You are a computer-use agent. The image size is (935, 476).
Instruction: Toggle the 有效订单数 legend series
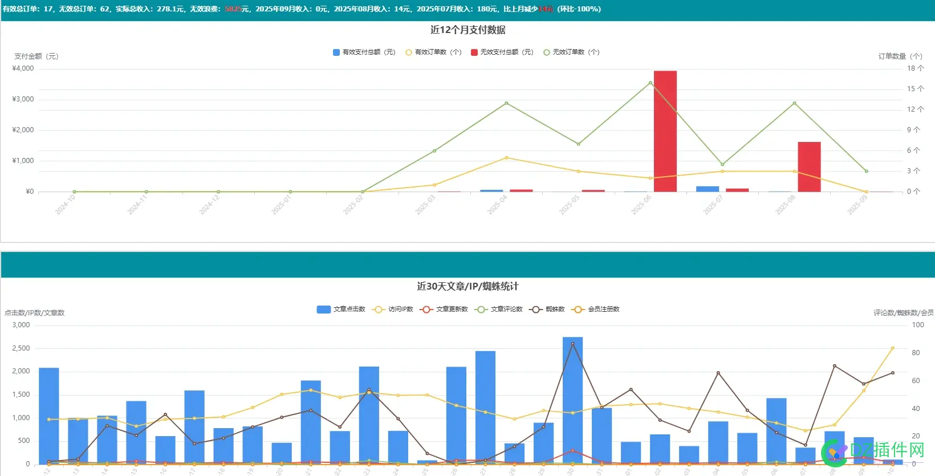[433, 52]
